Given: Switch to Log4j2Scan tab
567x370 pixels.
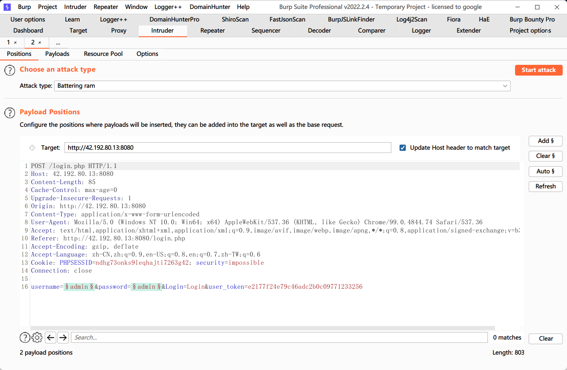Looking at the screenshot, I should click(x=412, y=19).
